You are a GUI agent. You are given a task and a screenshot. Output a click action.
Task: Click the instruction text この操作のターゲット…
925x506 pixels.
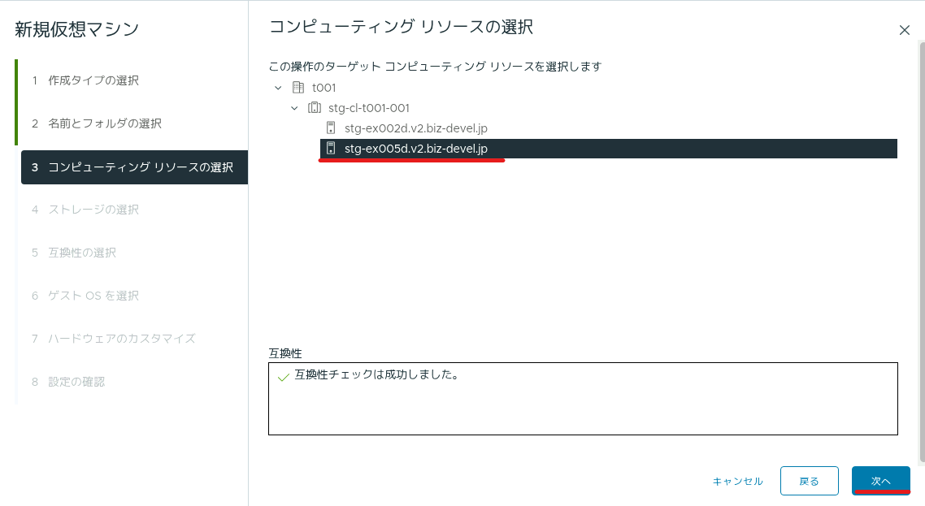(x=436, y=67)
